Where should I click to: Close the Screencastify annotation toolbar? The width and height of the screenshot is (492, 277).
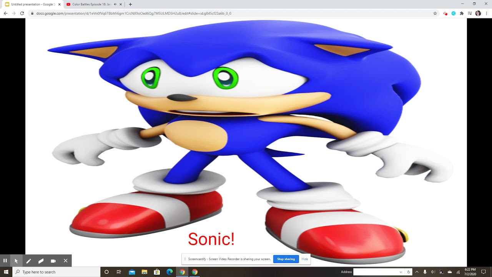65,260
